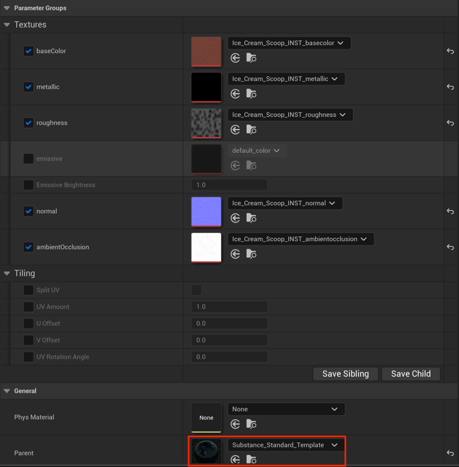Click the Emissive Brightness value field

[229, 185]
